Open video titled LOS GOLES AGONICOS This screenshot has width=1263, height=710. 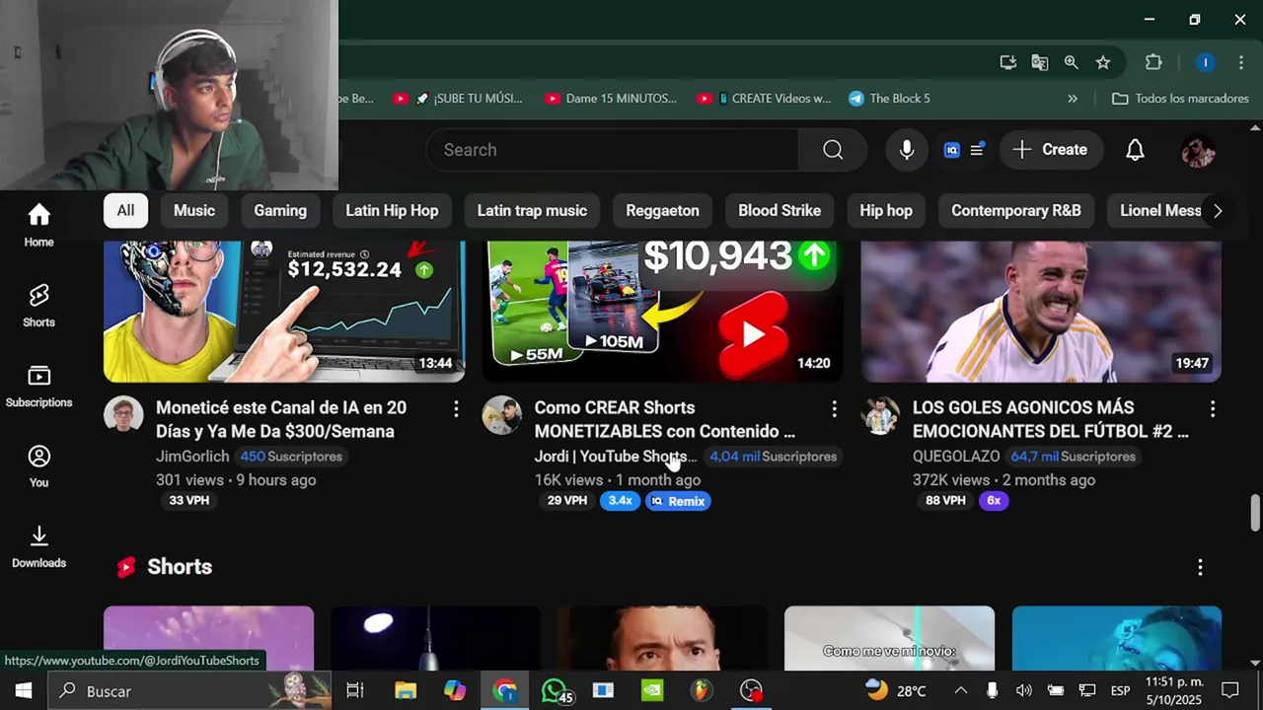pos(1051,419)
